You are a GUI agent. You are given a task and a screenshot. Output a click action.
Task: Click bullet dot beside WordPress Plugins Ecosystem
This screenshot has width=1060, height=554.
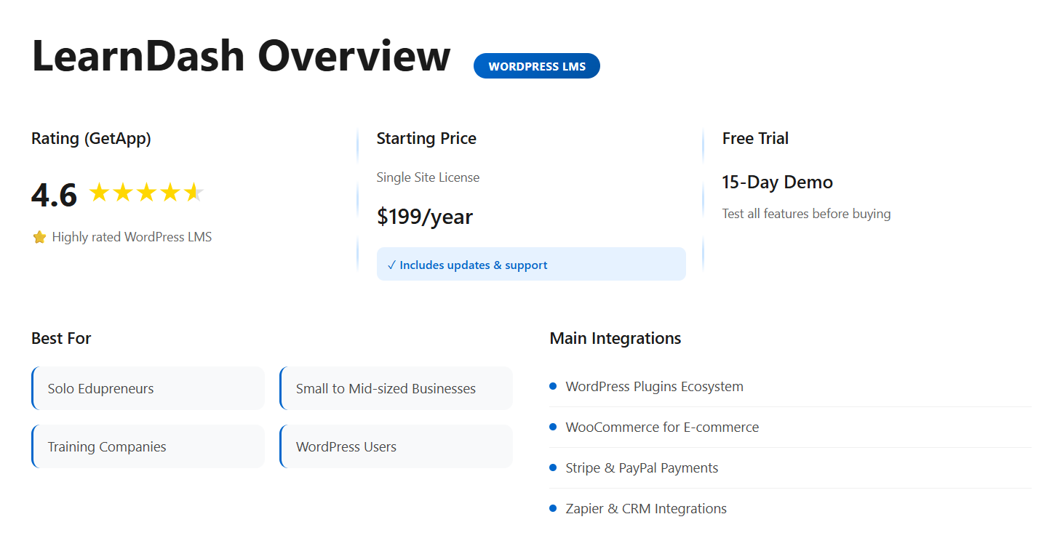click(x=553, y=386)
